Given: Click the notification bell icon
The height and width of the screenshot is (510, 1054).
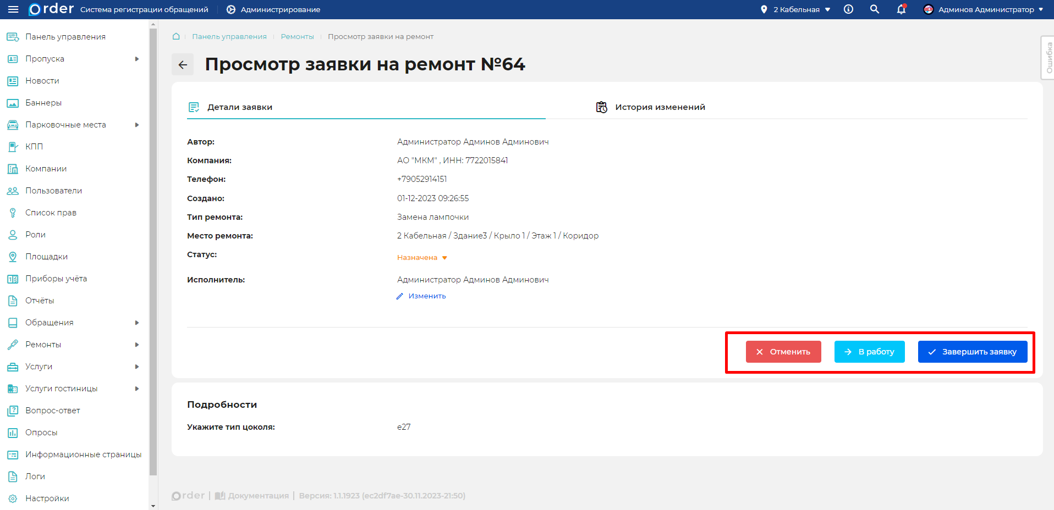Looking at the screenshot, I should point(901,9).
